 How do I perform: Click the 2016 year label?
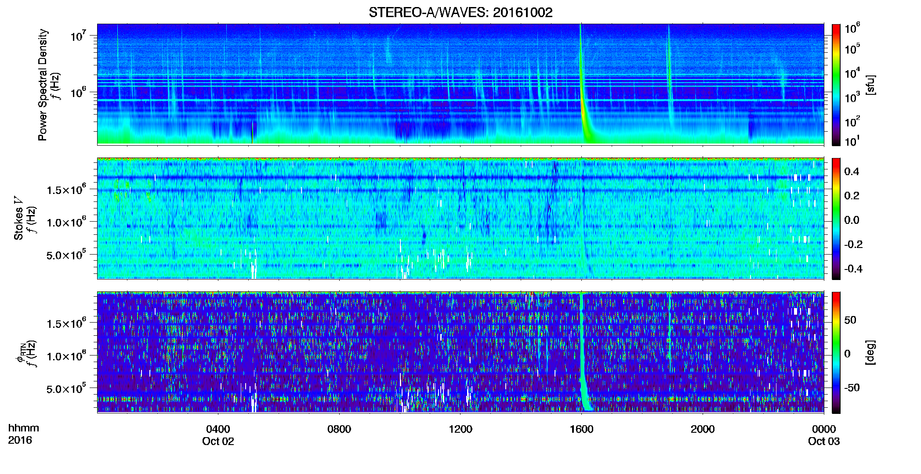(x=20, y=440)
